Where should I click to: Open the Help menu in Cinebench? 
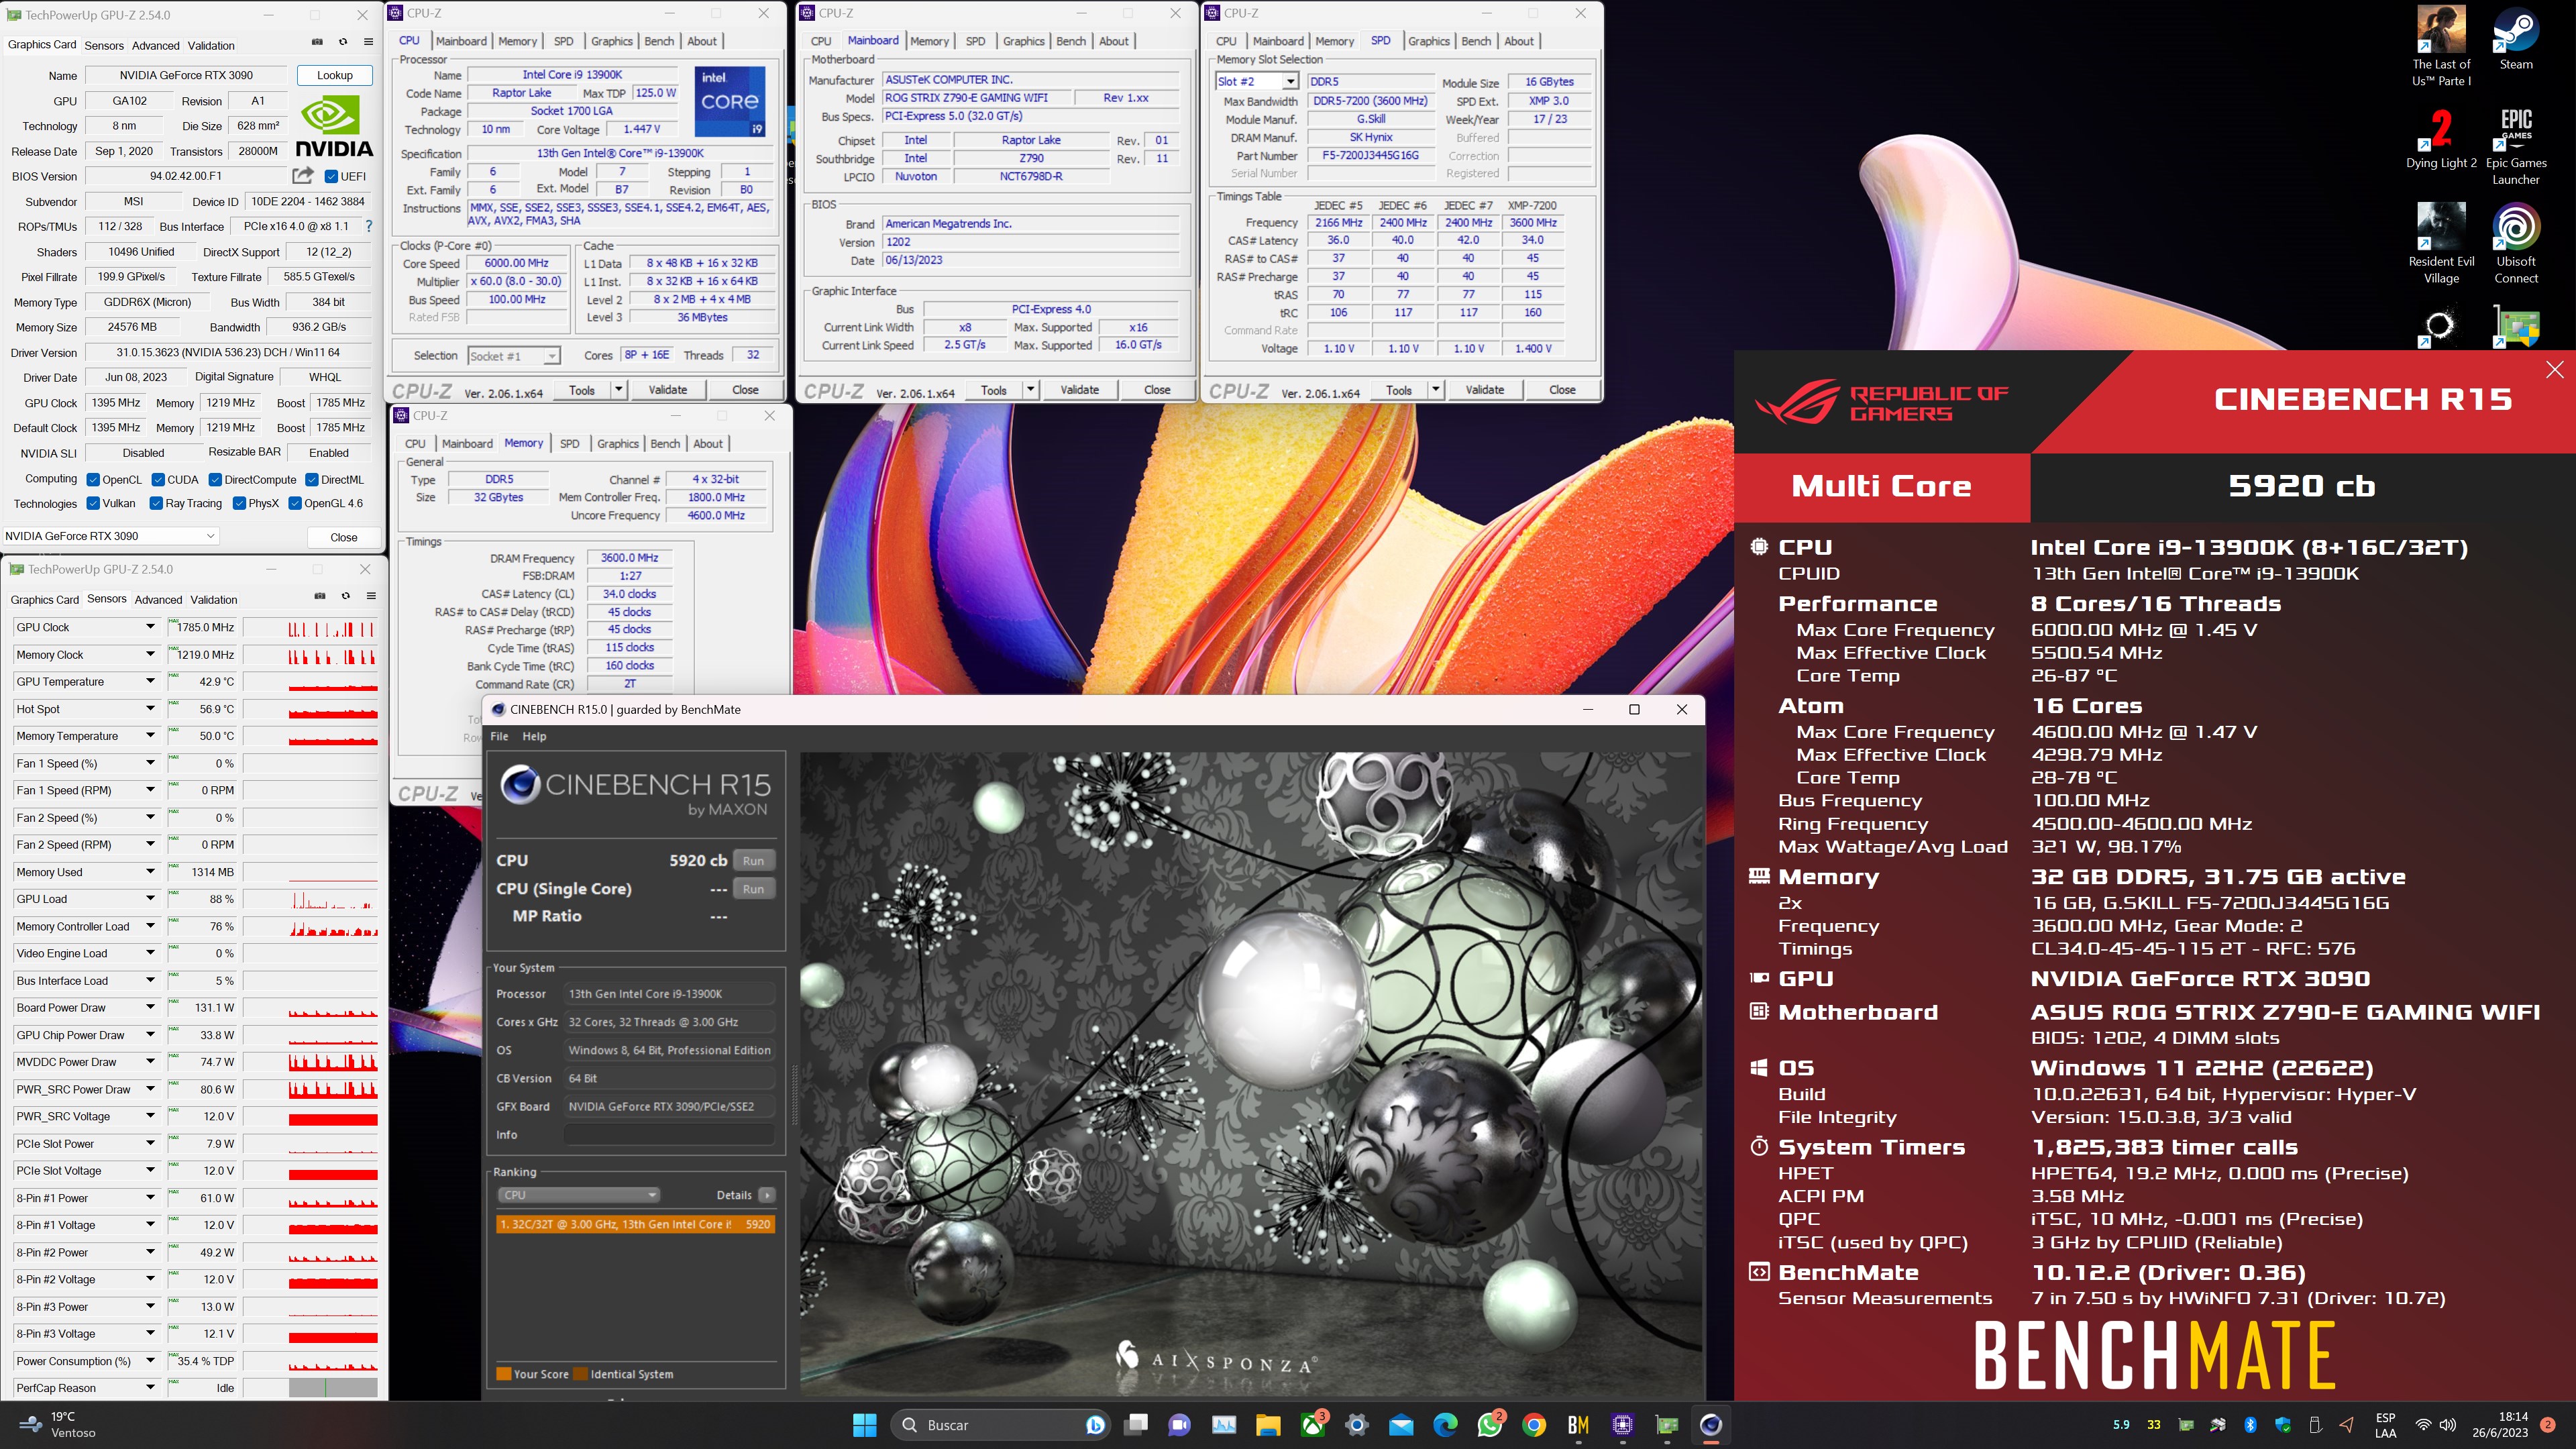click(535, 736)
